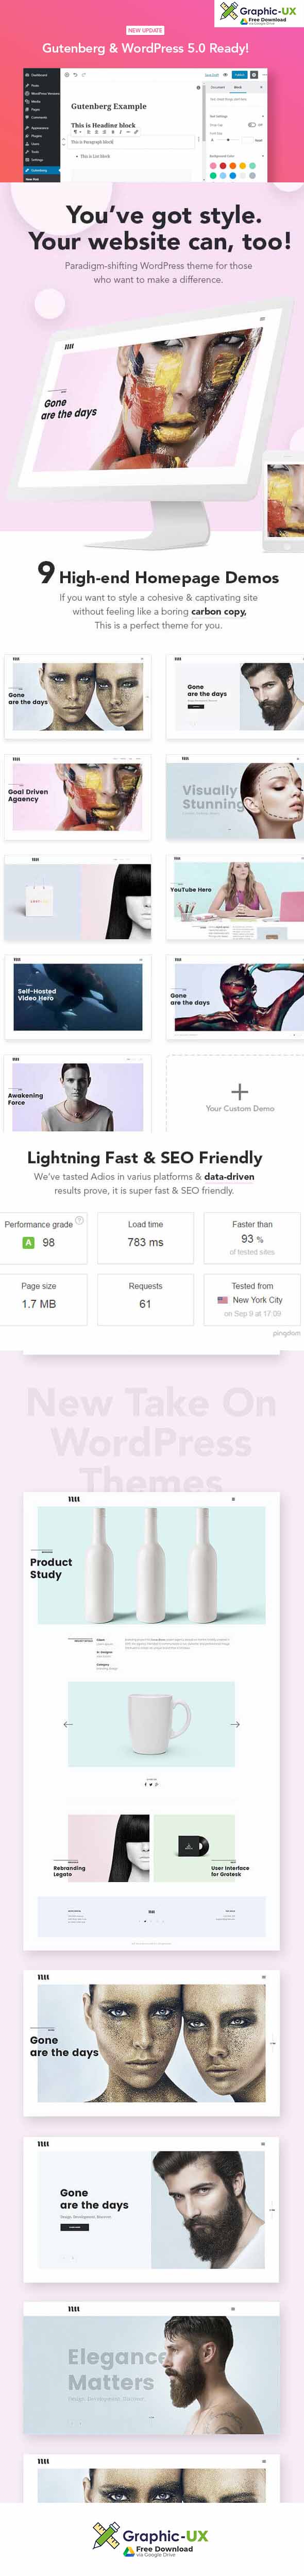Click the plus icon in Your Custom Demo

(x=240, y=1091)
